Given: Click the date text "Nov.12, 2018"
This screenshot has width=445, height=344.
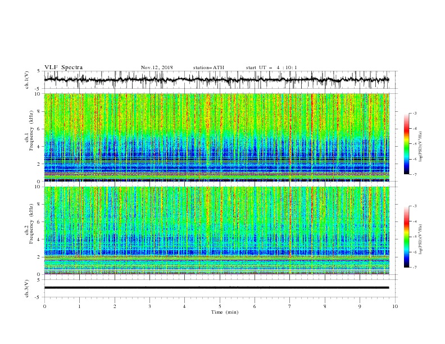Looking at the screenshot, I should tap(157, 67).
